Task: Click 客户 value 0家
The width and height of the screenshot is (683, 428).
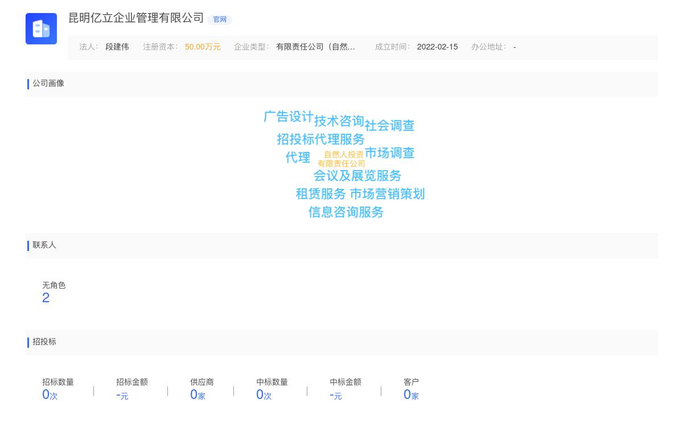Action: pyautogui.click(x=411, y=395)
